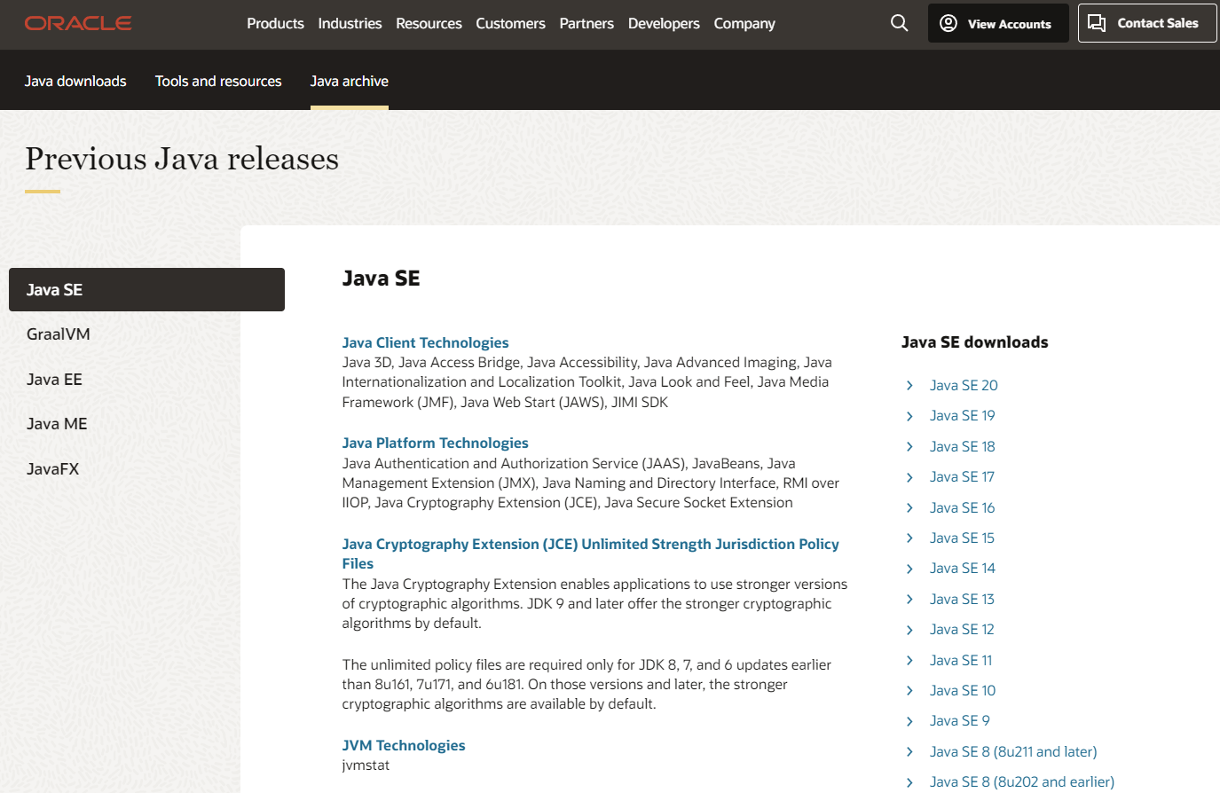Open the Developers menu

point(664,23)
